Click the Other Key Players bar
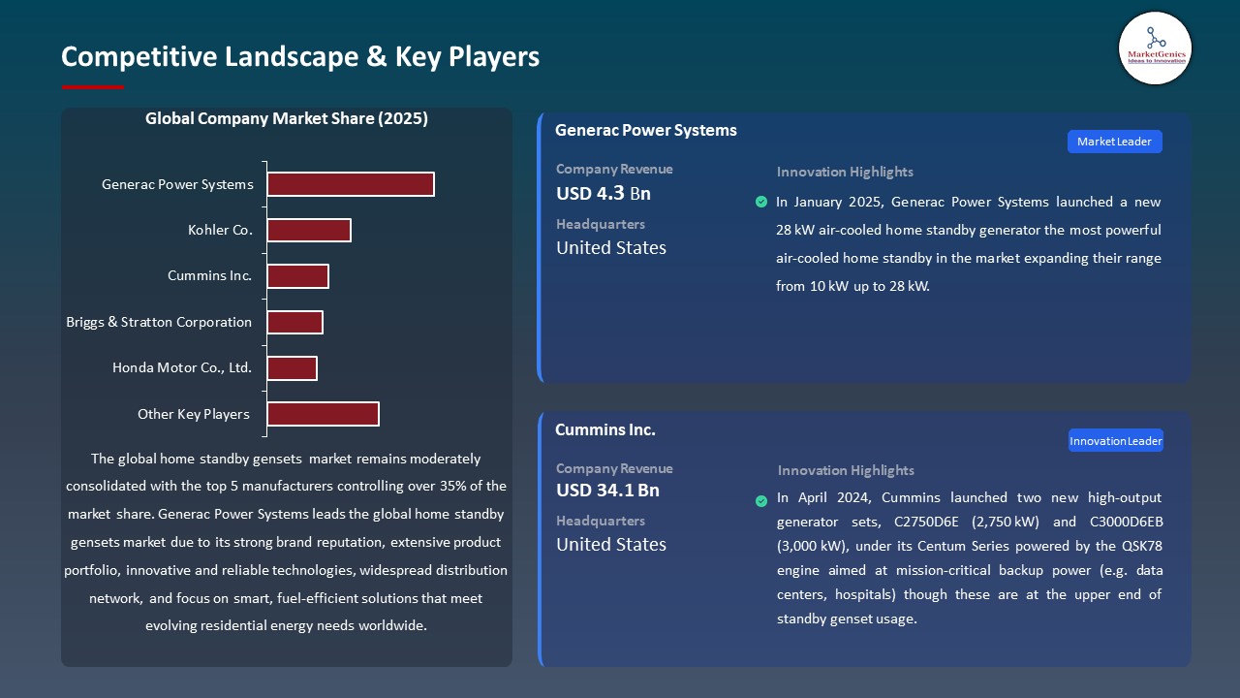 click(323, 413)
